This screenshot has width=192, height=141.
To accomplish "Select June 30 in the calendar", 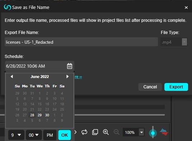I will (47, 115).
